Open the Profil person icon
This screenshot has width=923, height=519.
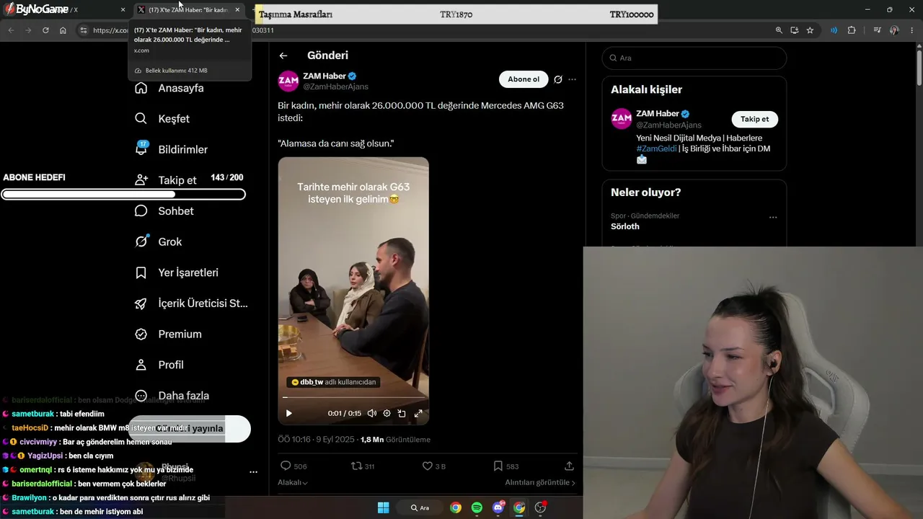(141, 365)
